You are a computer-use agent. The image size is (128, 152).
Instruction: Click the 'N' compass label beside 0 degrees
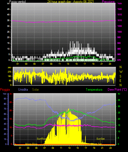pyautogui.click(x=121, y=85)
